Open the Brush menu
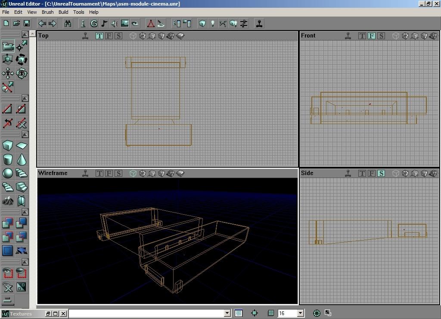 pyautogui.click(x=47, y=12)
